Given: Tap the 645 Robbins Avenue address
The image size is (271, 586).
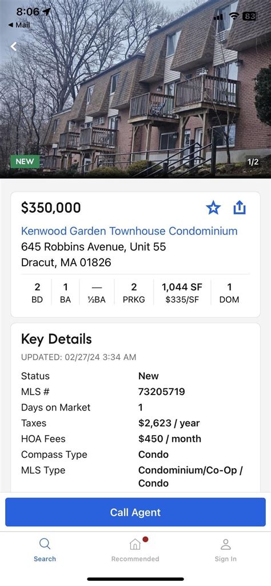Looking at the screenshot, I should pyautogui.click(x=93, y=246).
